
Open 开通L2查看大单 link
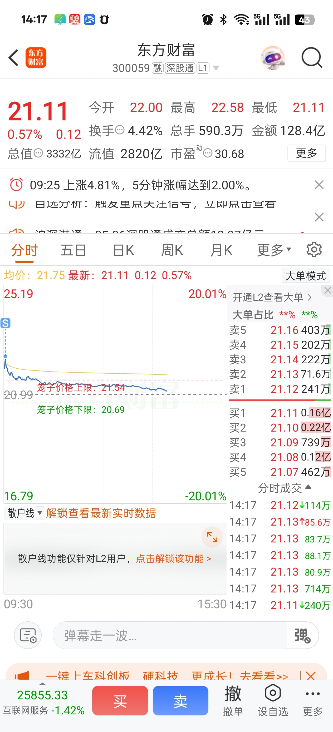pyautogui.click(x=272, y=298)
